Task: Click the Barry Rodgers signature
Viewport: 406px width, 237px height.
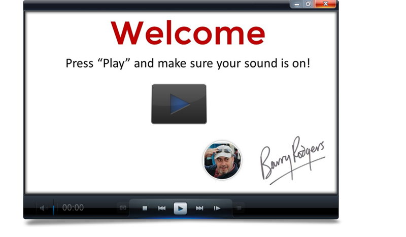Action: click(291, 159)
